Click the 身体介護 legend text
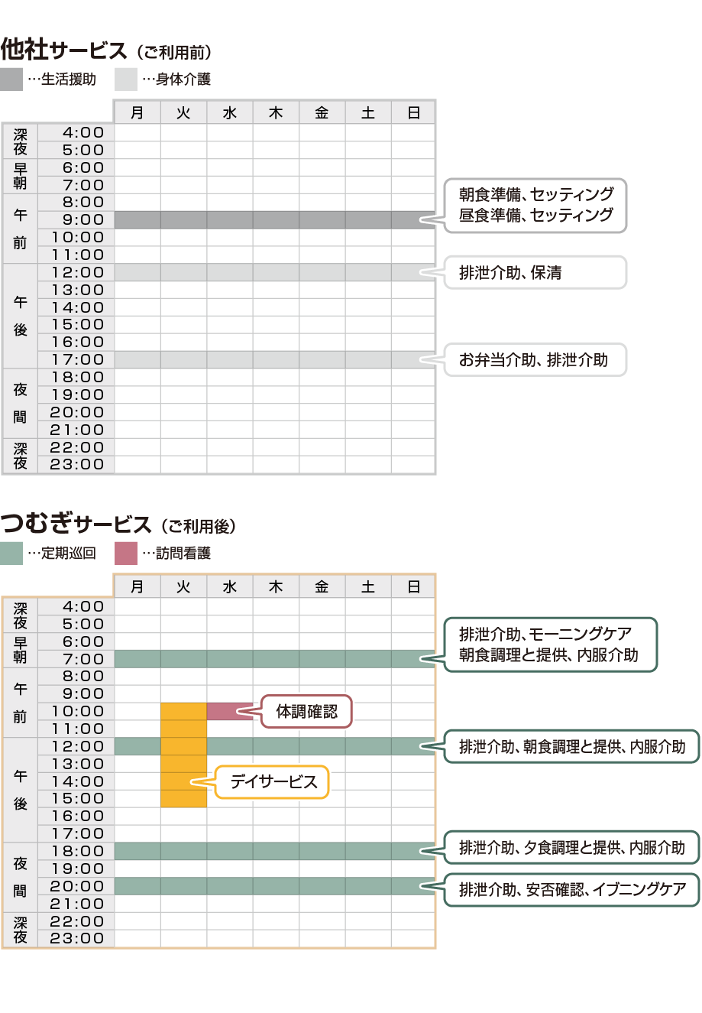 coord(183,80)
